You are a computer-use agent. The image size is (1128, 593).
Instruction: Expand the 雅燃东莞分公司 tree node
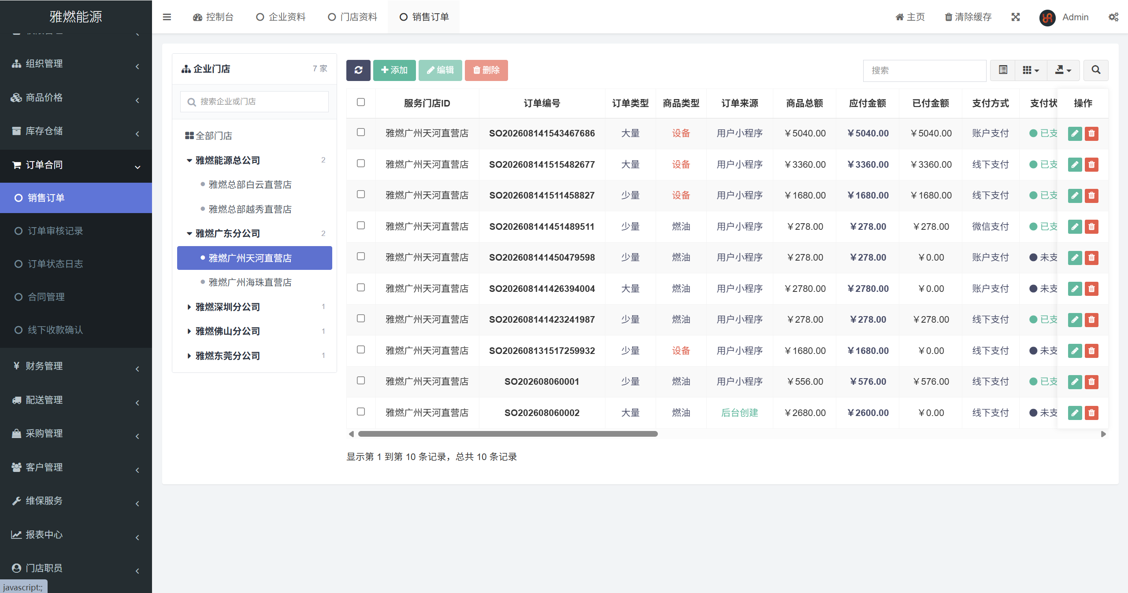click(189, 356)
